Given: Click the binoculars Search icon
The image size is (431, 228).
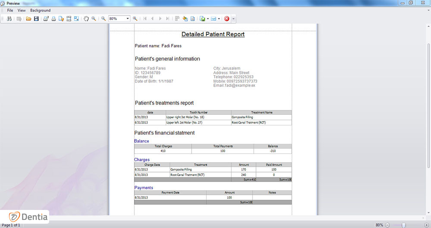Looking at the screenshot, I should 8,19.
